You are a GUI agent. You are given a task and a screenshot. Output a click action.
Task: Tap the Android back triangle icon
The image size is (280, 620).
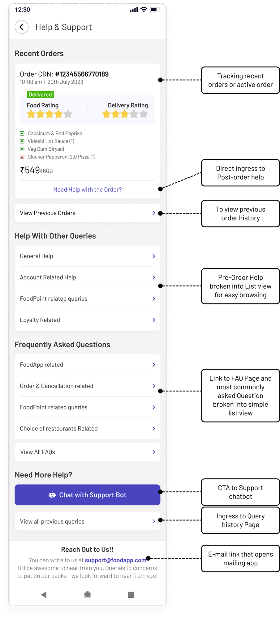[x=44, y=595]
